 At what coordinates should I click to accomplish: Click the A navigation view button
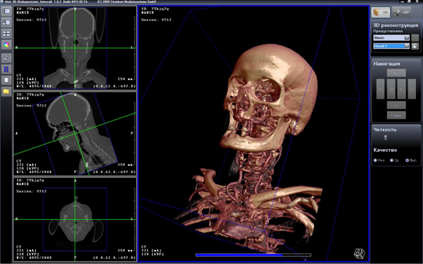pyautogui.click(x=396, y=105)
